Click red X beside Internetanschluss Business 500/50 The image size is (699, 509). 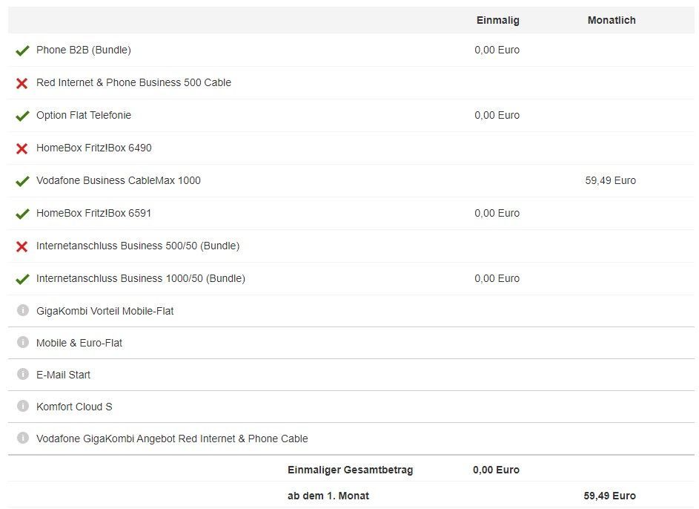click(21, 246)
